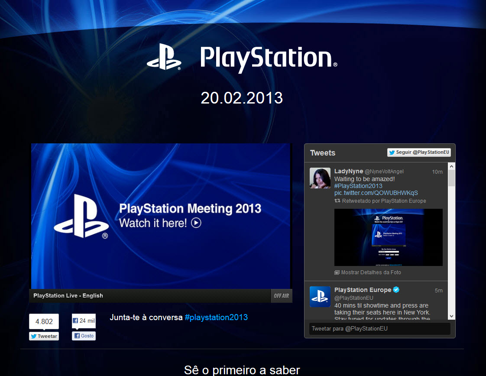Click the #PlayStation2013 hashtag in LadyNyne's tweet
The height and width of the screenshot is (376, 486).
click(358, 186)
